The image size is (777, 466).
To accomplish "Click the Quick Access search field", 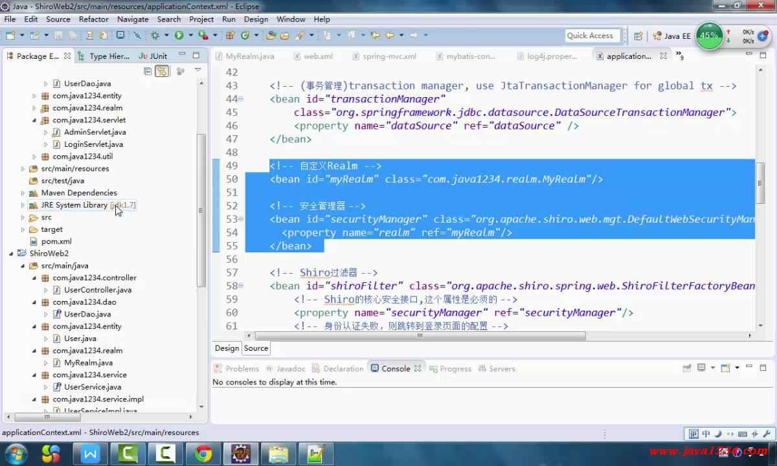I will click(592, 36).
